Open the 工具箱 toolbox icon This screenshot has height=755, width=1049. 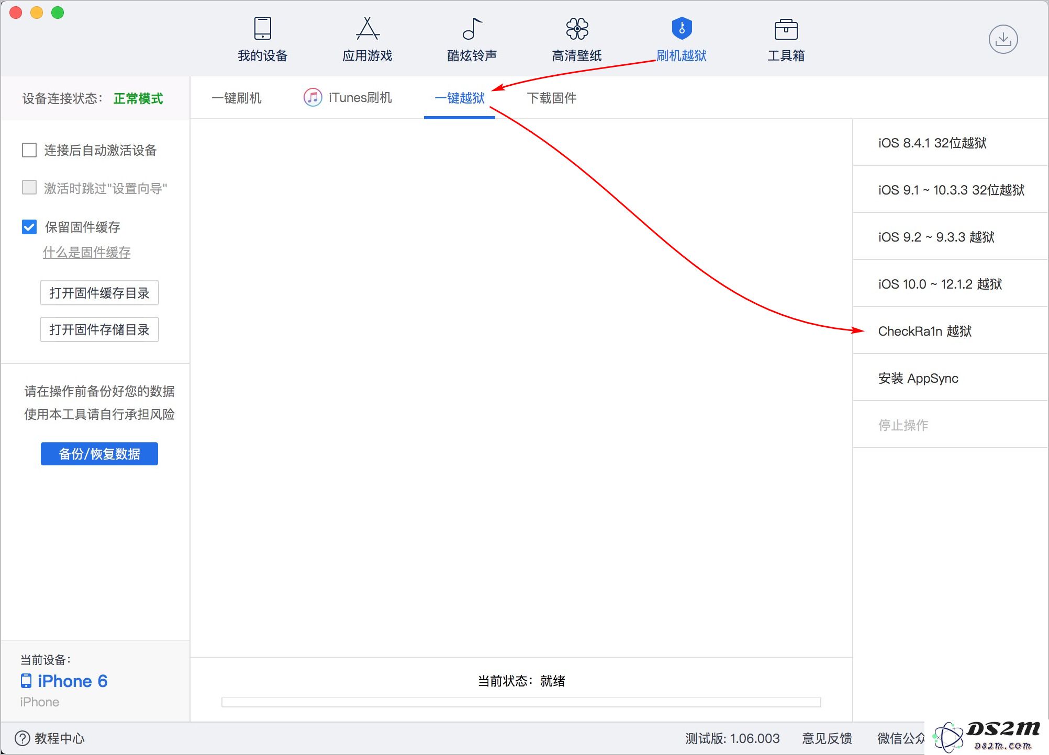pyautogui.click(x=786, y=29)
